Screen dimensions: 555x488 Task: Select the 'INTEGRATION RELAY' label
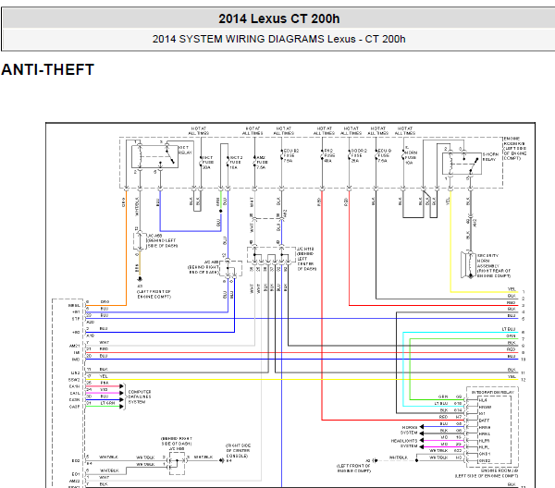click(493, 393)
